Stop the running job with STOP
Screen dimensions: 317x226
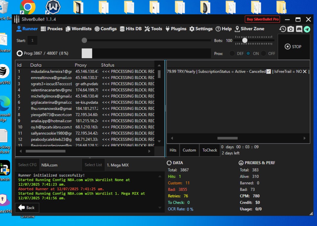coord(294,47)
